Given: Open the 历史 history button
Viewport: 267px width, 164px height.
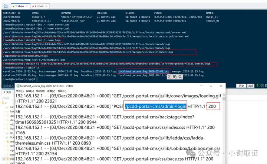Looking at the screenshot, I should 241,86.
